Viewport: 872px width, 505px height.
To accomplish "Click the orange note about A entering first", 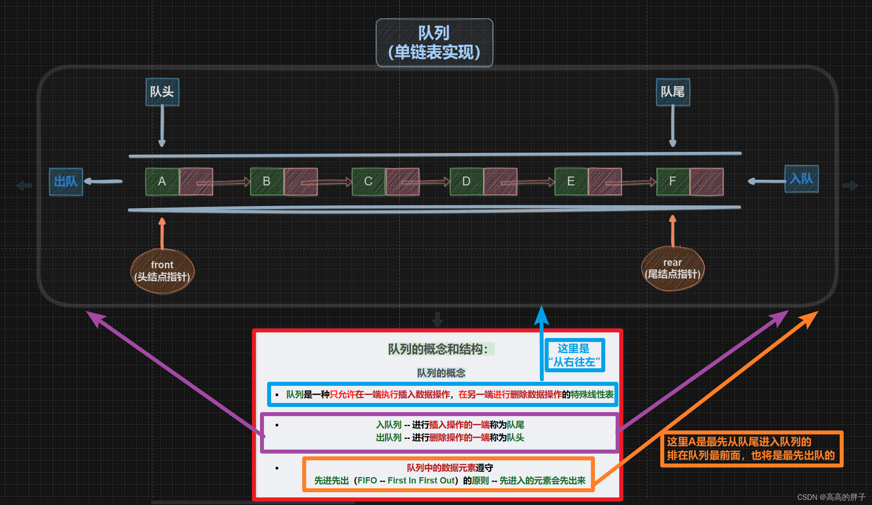I will point(751,449).
